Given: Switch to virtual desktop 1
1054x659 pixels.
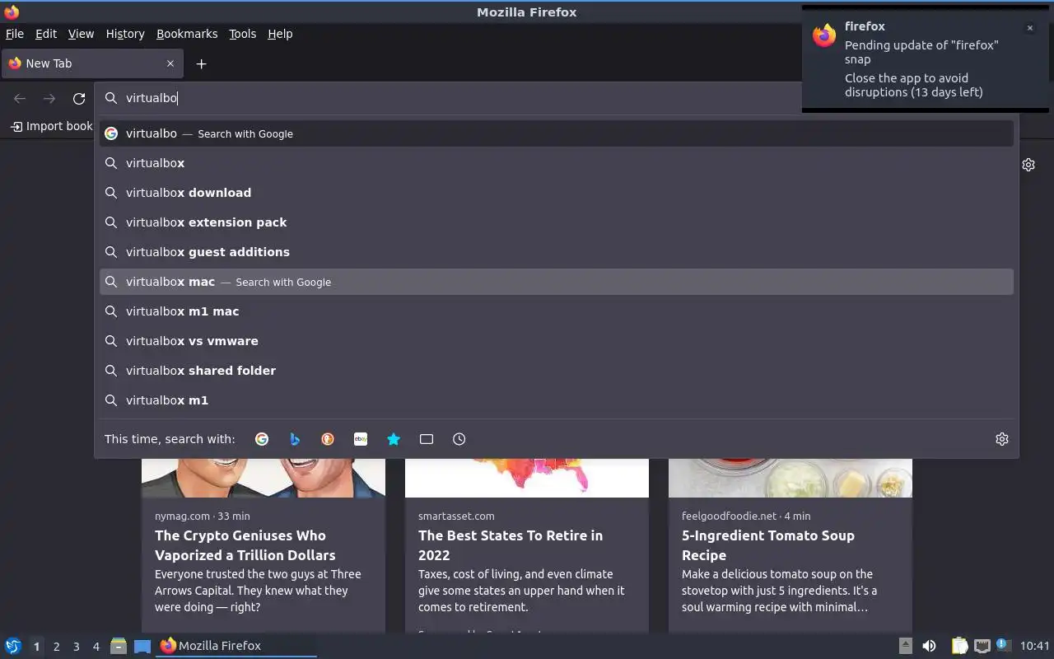Looking at the screenshot, I should [x=36, y=647].
